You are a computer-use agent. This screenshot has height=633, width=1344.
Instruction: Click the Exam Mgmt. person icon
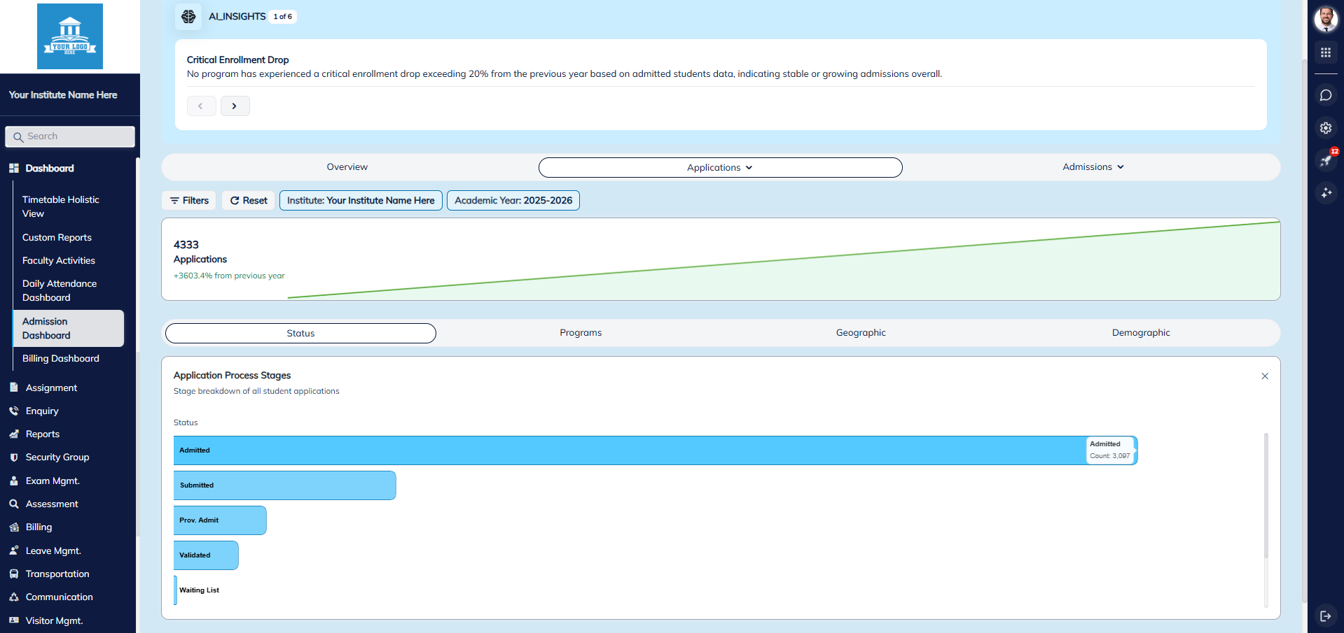pyautogui.click(x=14, y=481)
